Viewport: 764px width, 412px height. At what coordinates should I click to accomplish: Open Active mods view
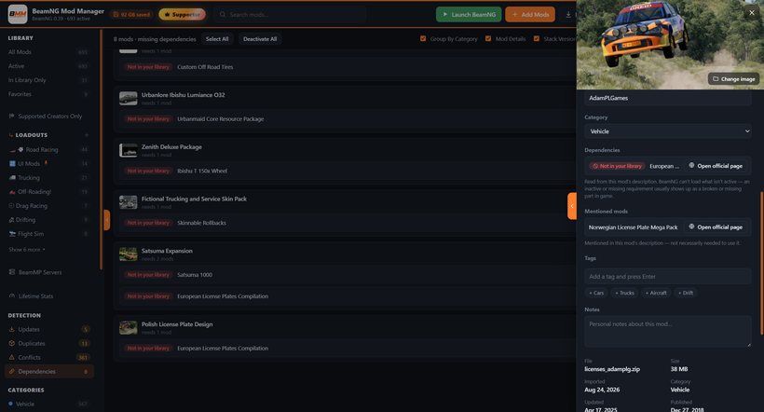pyautogui.click(x=48, y=66)
